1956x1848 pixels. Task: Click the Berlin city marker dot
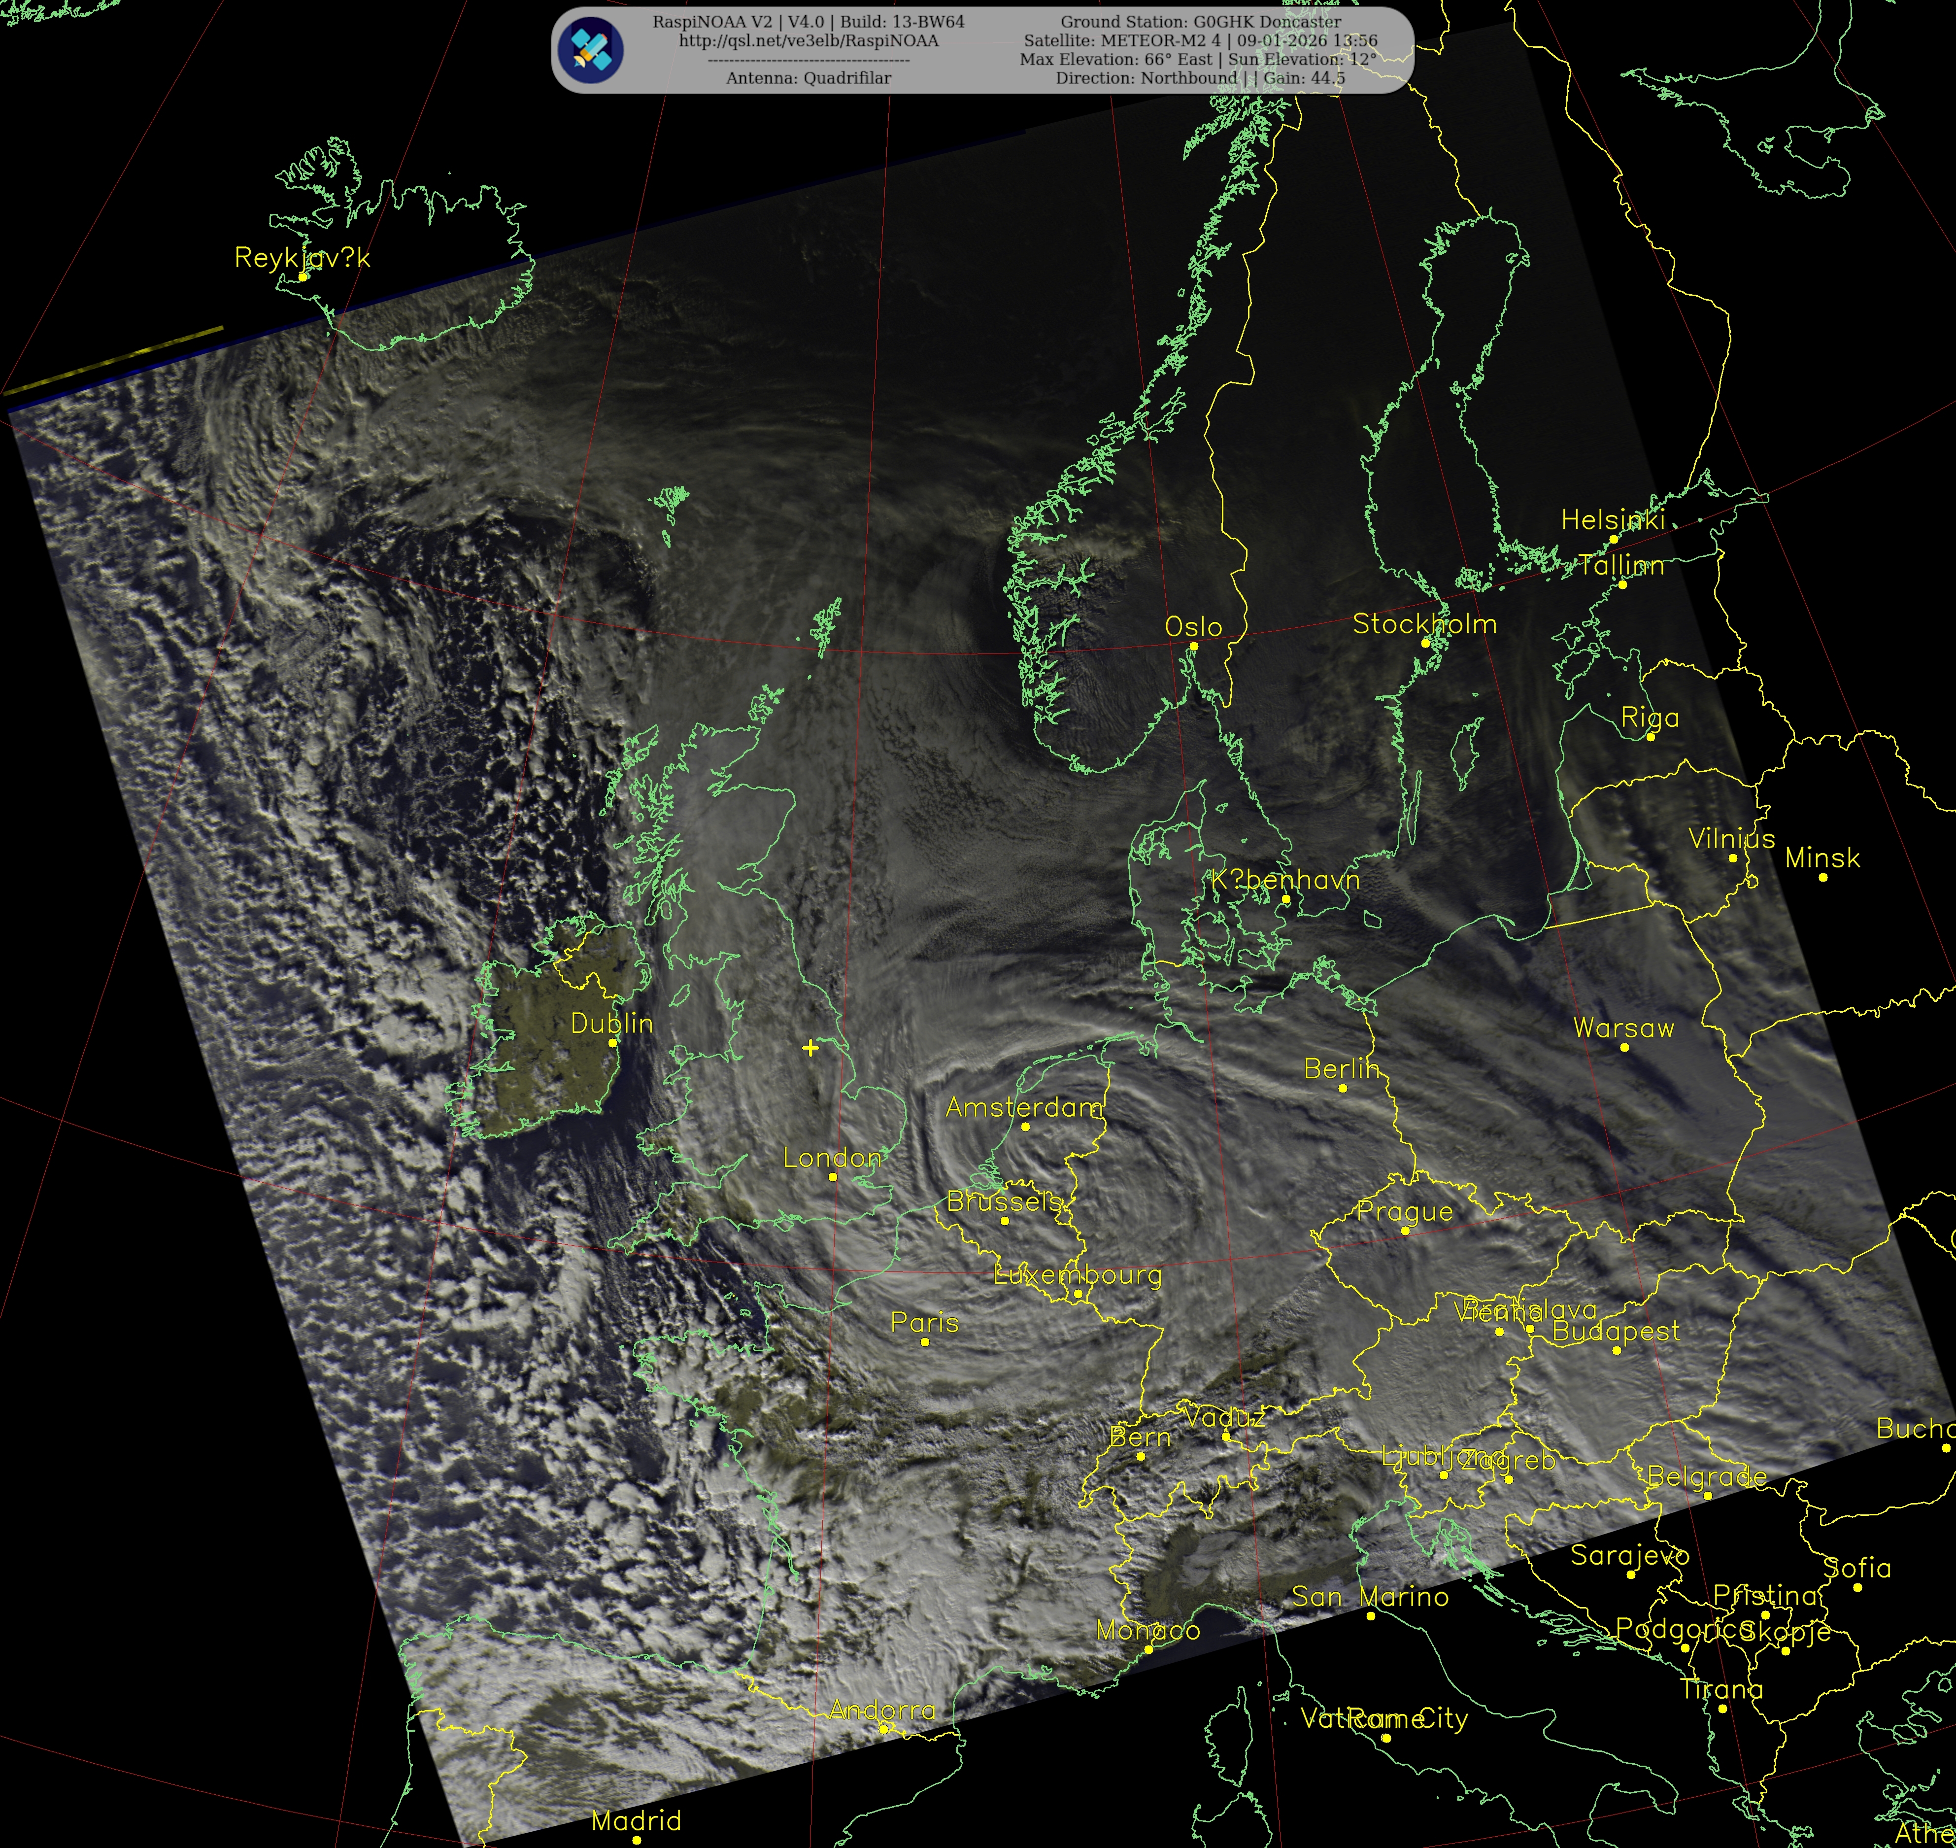[1343, 1089]
